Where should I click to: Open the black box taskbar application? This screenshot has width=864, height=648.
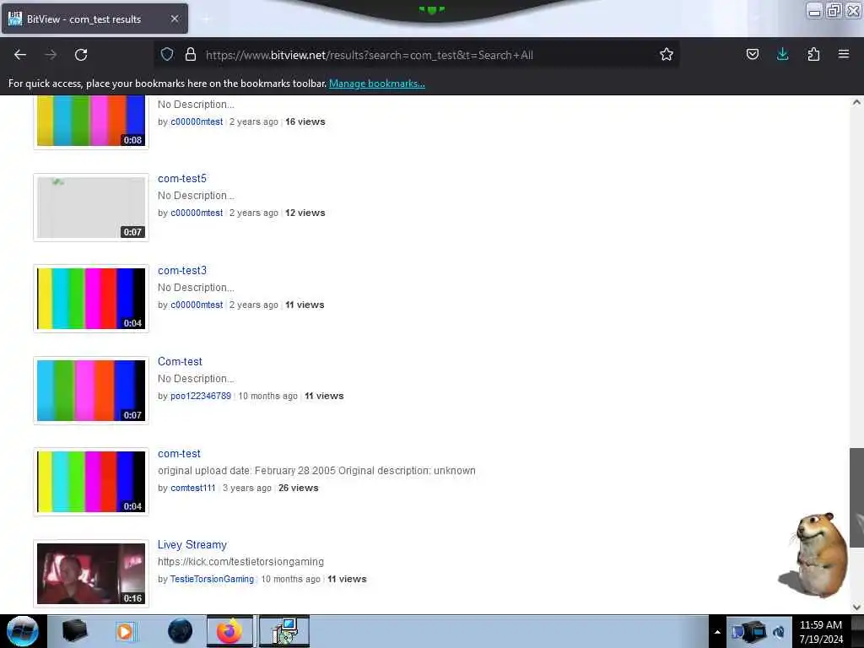point(74,631)
